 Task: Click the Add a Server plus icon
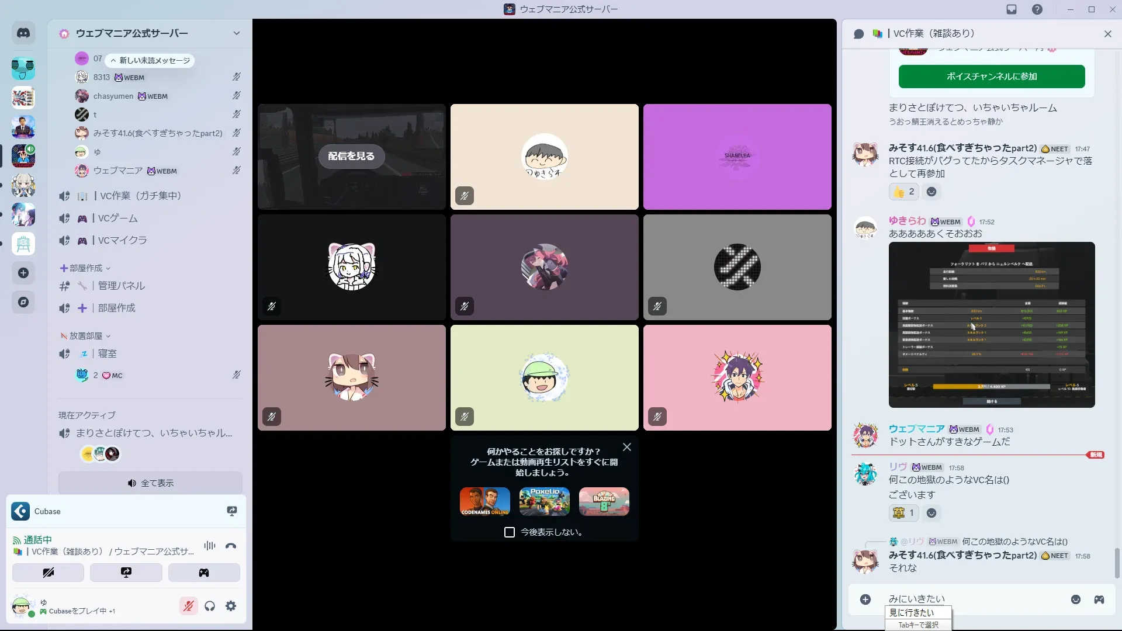(23, 273)
